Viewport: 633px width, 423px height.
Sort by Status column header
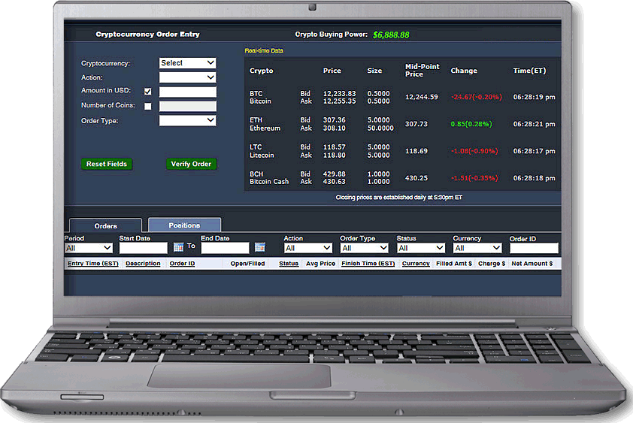pos(289,264)
